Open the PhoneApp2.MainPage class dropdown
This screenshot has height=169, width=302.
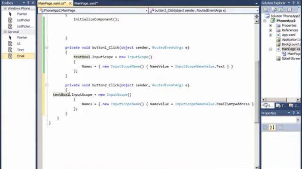point(147,10)
